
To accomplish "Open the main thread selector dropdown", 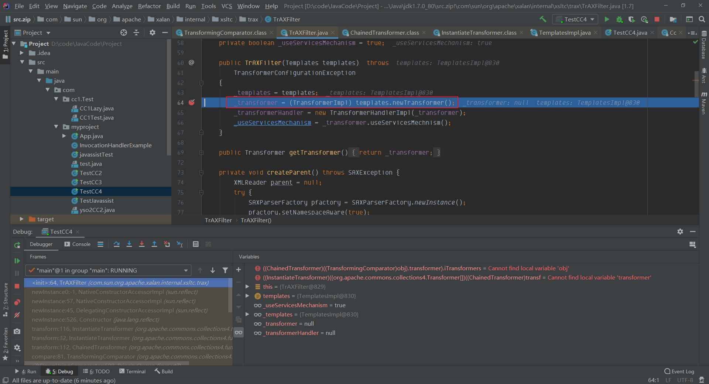I will [108, 271].
